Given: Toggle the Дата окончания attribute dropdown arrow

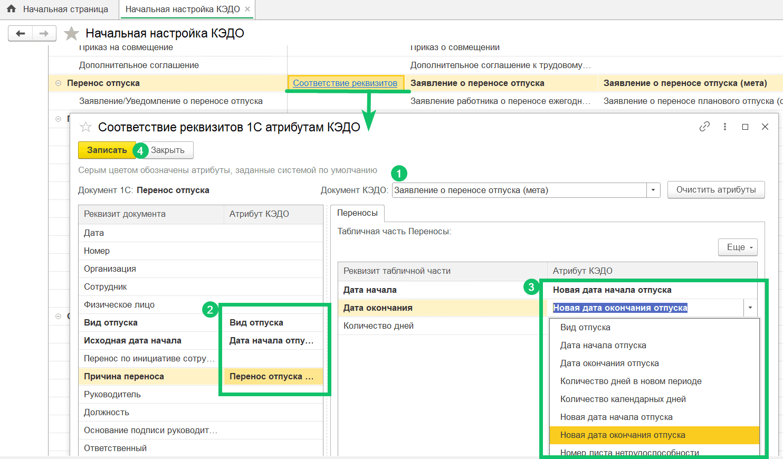Looking at the screenshot, I should pyautogui.click(x=750, y=308).
